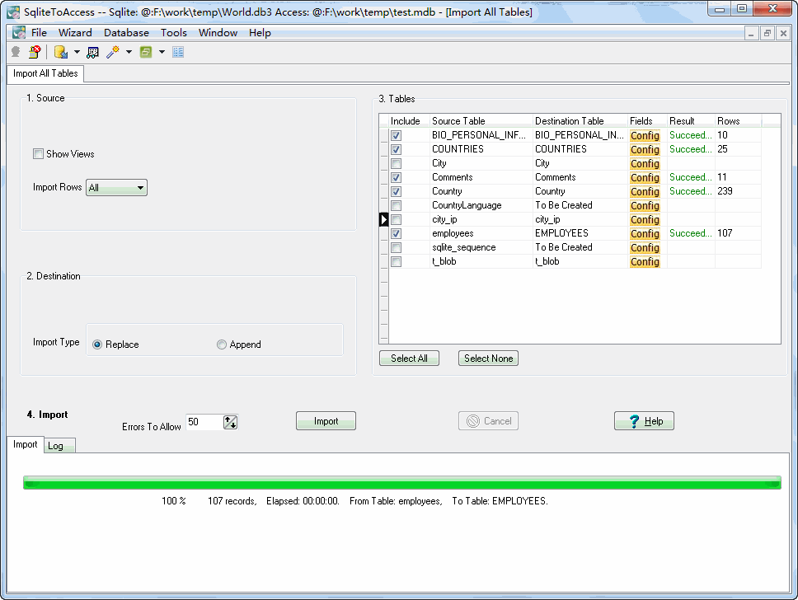
Task: Click the Source Table column header
Action: click(481, 121)
